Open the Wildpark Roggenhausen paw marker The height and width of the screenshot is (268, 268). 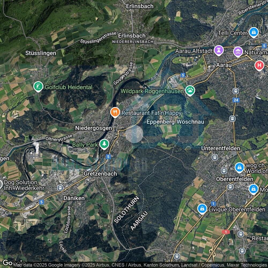point(190,91)
